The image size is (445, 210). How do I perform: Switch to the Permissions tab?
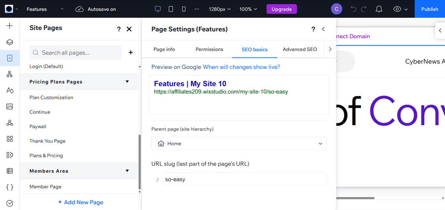(209, 49)
